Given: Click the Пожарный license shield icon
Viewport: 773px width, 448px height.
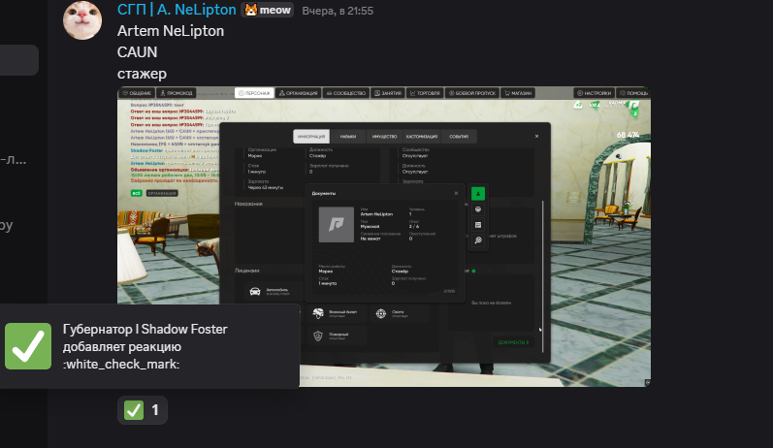Looking at the screenshot, I should pyautogui.click(x=317, y=335).
